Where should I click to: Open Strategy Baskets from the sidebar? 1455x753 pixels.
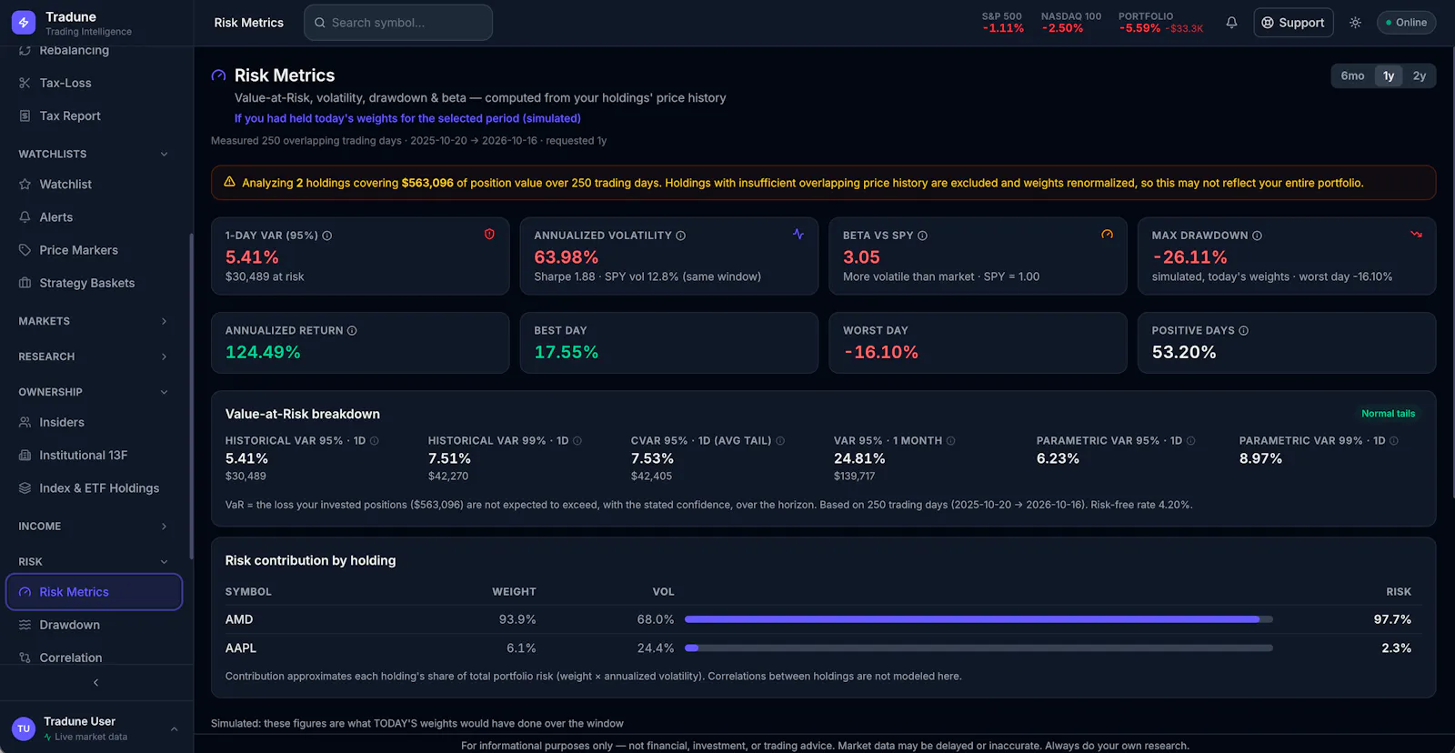pyautogui.click(x=94, y=283)
